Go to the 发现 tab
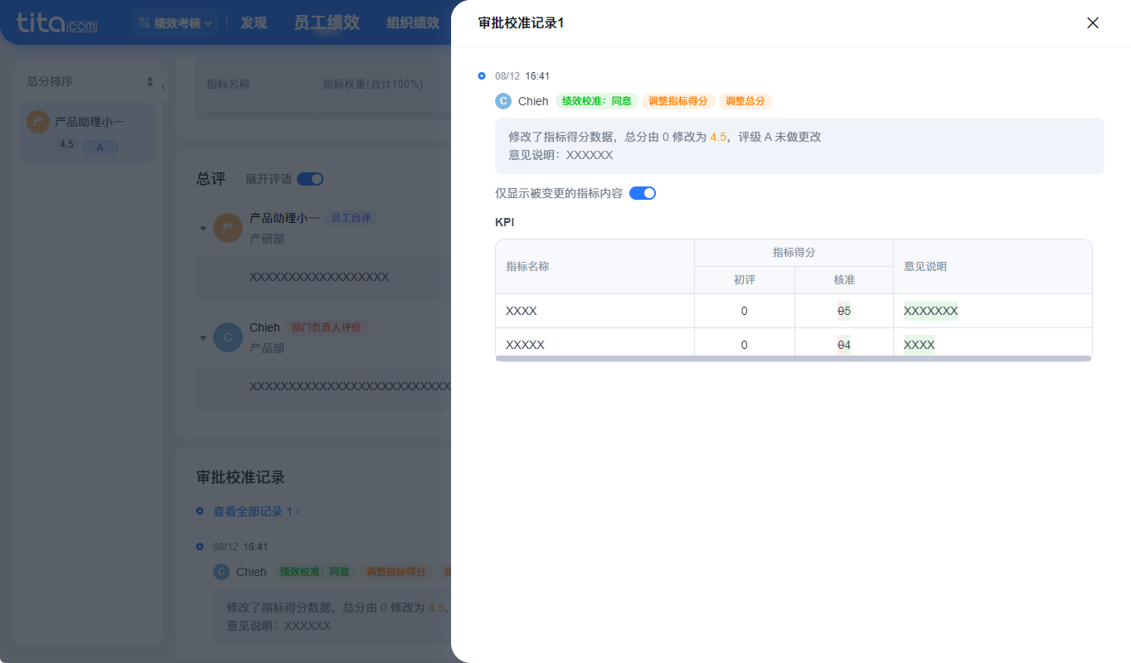 pos(254,23)
